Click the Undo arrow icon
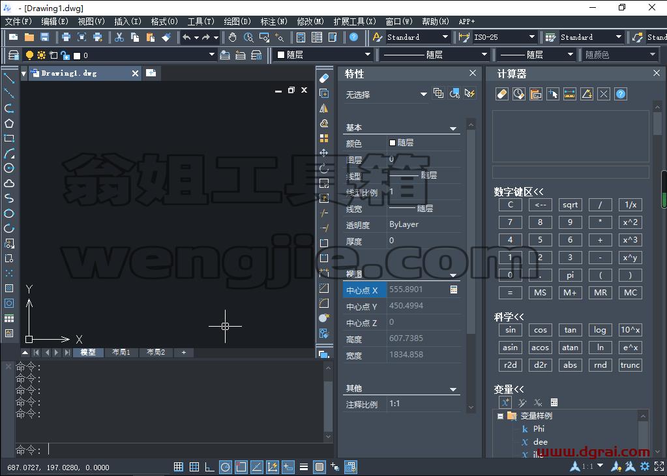The width and height of the screenshot is (667, 476). 186,37
